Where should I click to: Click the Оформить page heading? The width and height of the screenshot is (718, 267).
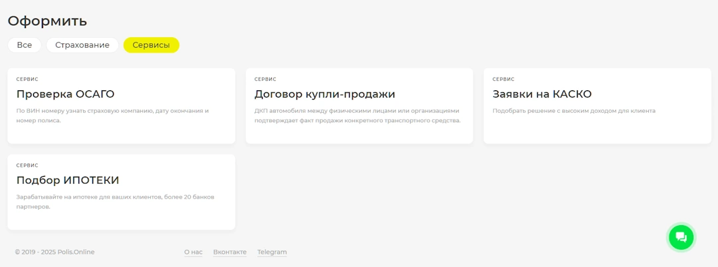(47, 21)
